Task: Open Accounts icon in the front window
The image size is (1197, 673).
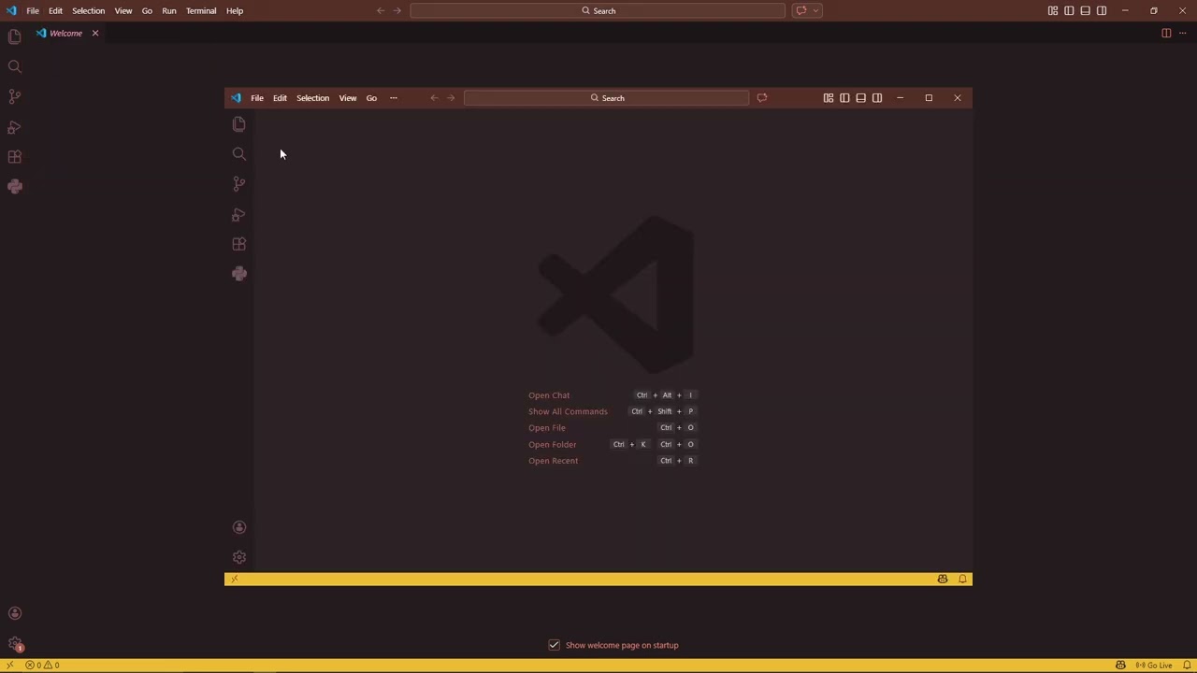Action: [238, 527]
